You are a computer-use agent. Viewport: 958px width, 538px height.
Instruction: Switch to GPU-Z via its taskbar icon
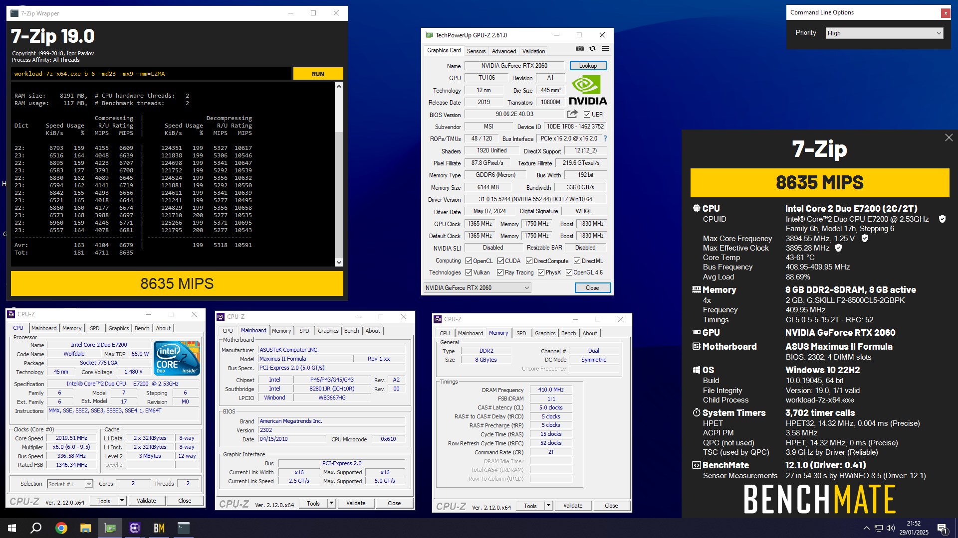point(110,528)
